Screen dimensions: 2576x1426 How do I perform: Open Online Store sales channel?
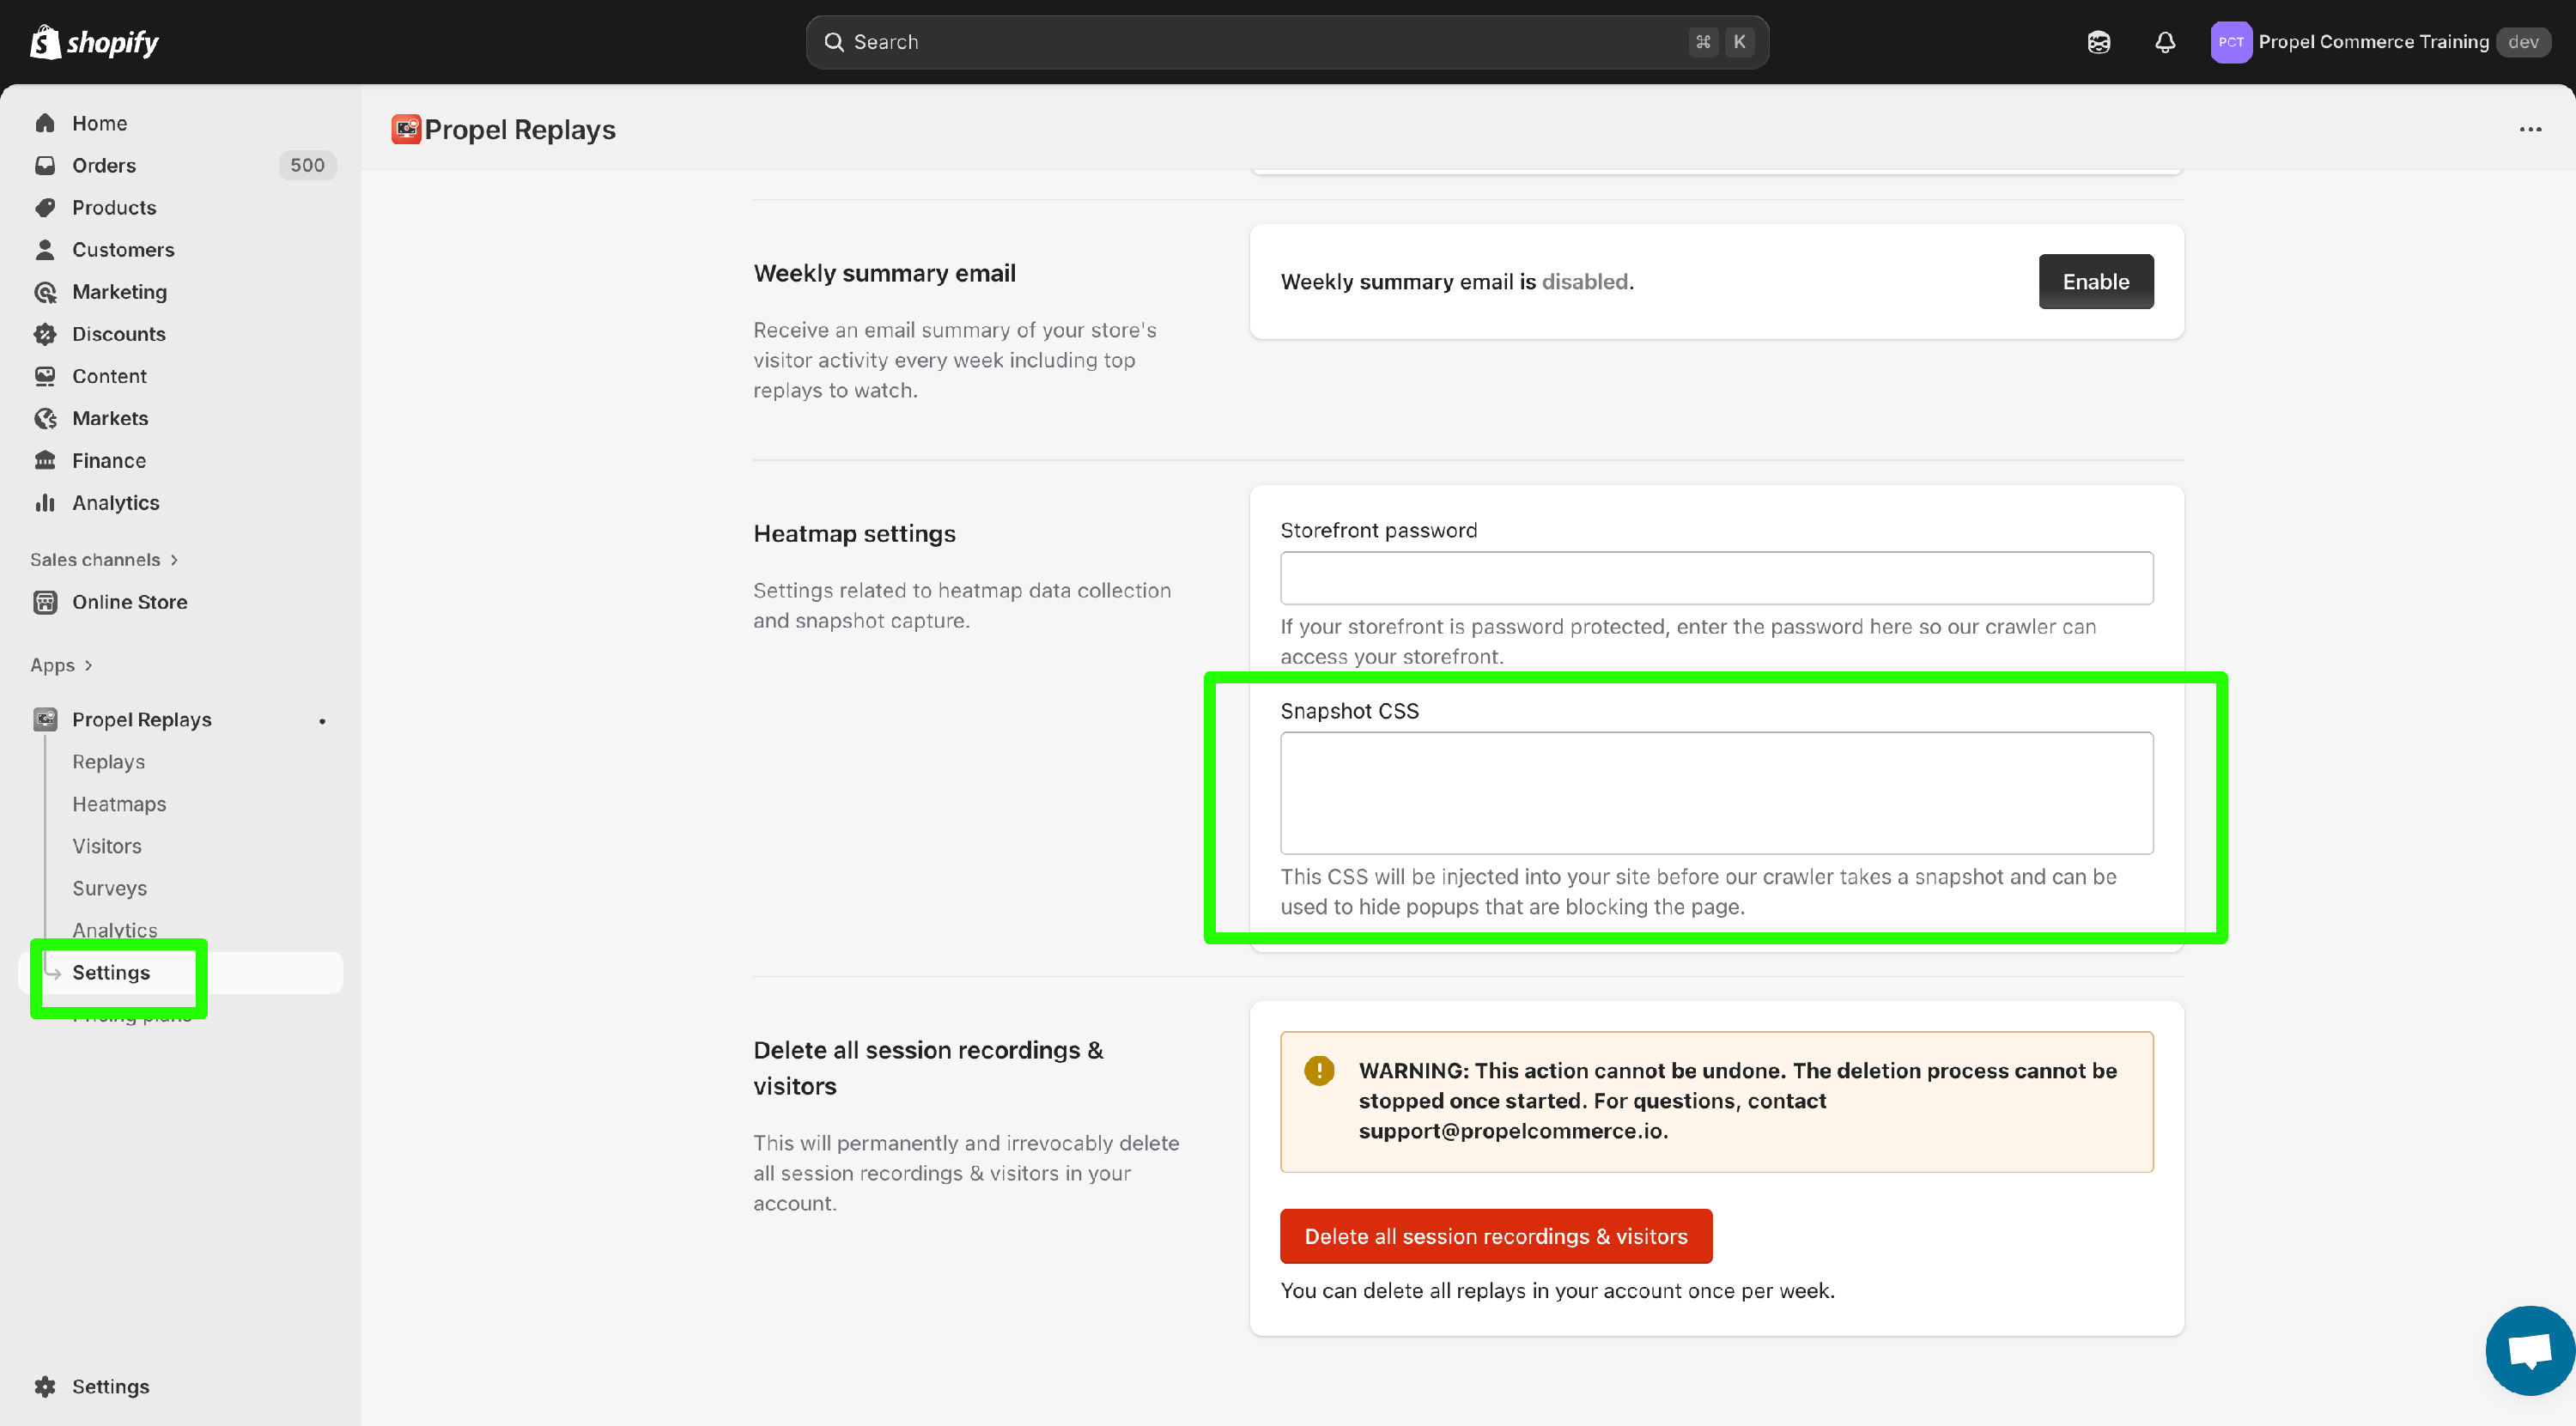pyautogui.click(x=129, y=602)
